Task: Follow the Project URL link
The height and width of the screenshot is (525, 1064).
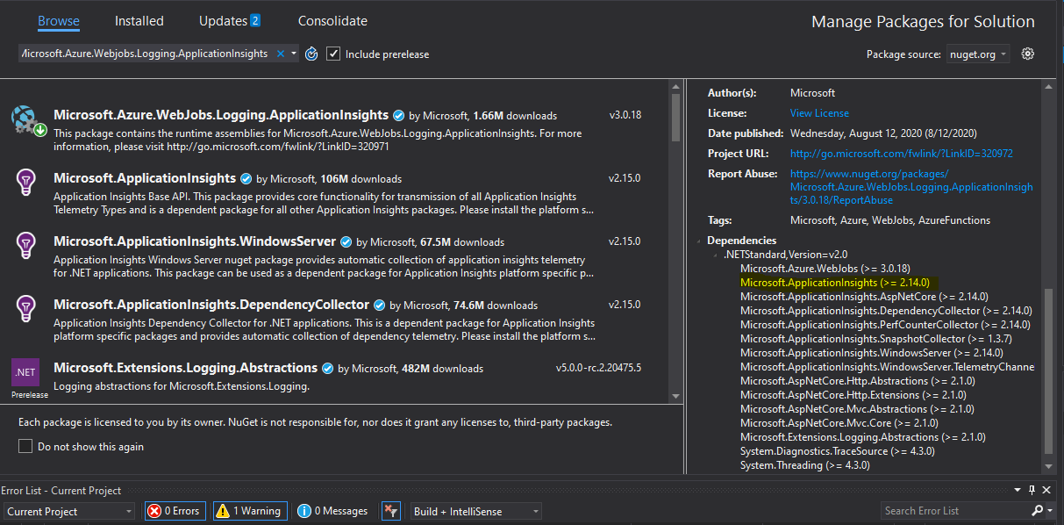Action: (x=899, y=153)
